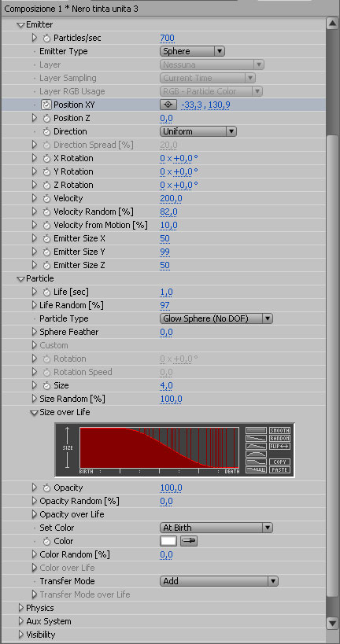
Task: Open the white Color swatch picker
Action: [168, 541]
